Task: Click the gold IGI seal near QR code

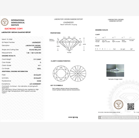Action: (118, 105)
